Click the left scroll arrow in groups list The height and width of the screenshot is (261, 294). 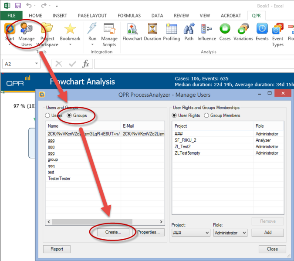pyautogui.click(x=49, y=222)
